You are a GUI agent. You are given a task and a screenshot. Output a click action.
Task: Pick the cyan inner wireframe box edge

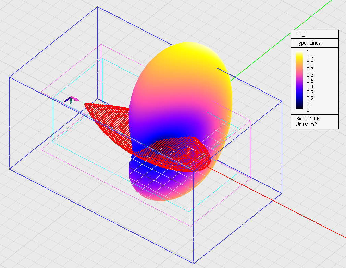coord(53,120)
